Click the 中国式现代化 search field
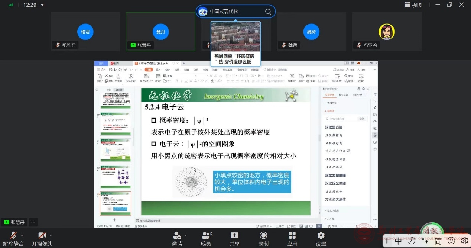471x248 pixels. [x=234, y=12]
